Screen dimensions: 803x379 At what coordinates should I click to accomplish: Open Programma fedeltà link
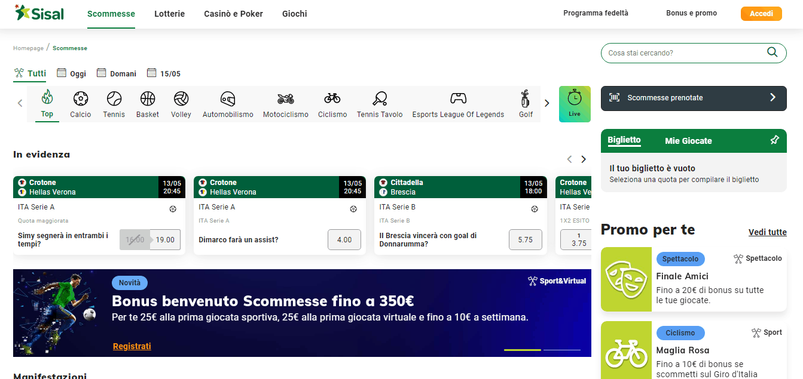coord(596,13)
